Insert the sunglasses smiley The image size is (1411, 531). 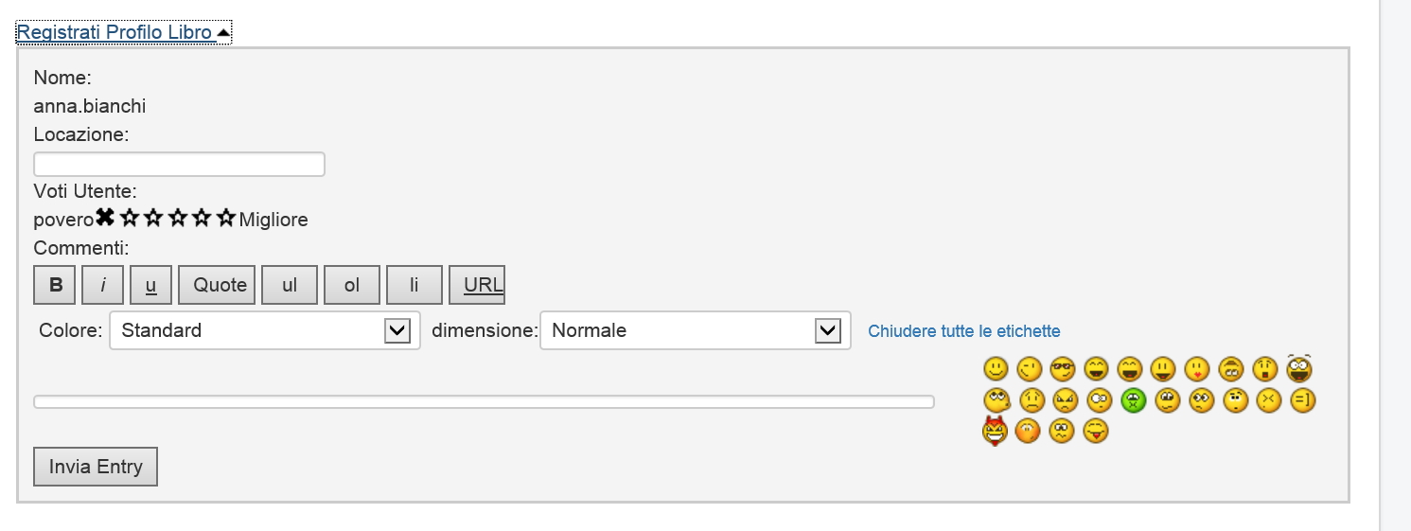[x=1063, y=368]
